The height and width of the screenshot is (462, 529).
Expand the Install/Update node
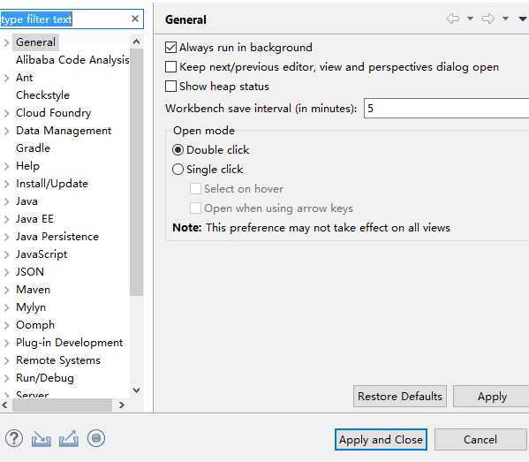tap(6, 184)
